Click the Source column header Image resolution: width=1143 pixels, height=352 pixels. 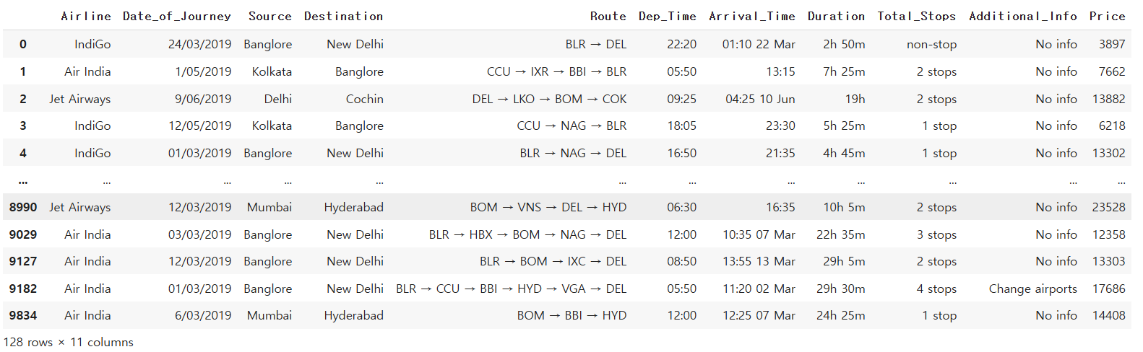pyautogui.click(x=269, y=16)
